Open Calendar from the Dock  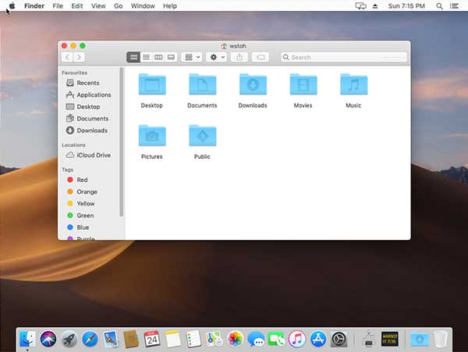click(x=152, y=339)
